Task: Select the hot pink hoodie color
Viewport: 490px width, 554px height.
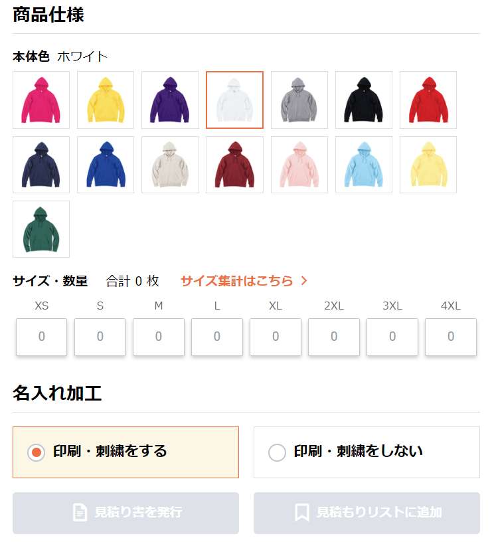Action: tap(41, 100)
